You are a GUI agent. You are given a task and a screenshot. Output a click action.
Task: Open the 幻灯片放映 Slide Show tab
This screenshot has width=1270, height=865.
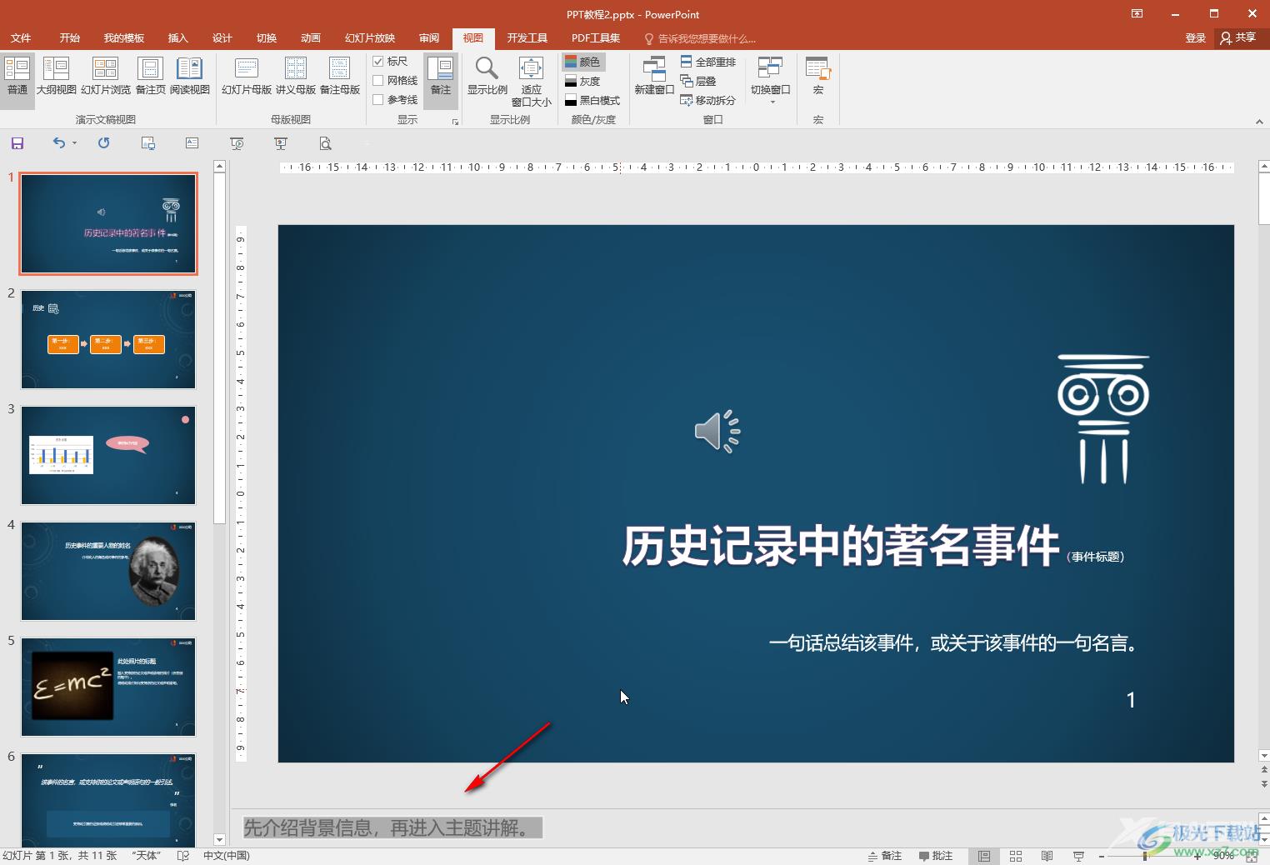point(370,38)
